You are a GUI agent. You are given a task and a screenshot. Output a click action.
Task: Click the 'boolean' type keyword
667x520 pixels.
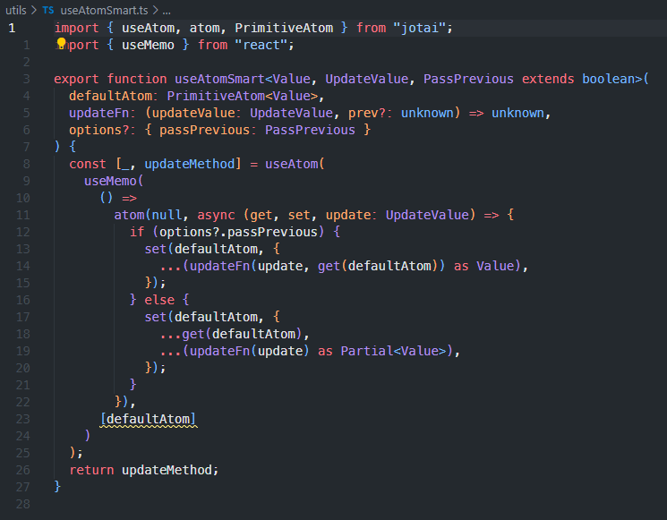(608, 79)
